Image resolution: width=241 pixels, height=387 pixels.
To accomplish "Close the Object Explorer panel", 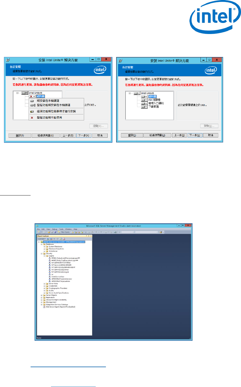I will click(91, 236).
